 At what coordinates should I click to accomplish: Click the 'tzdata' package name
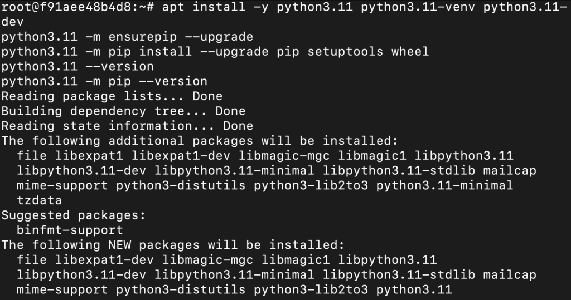click(40, 200)
